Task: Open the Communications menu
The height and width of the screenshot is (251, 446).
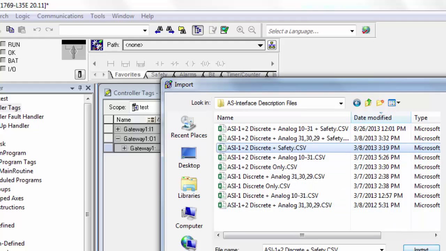Action: (60, 16)
